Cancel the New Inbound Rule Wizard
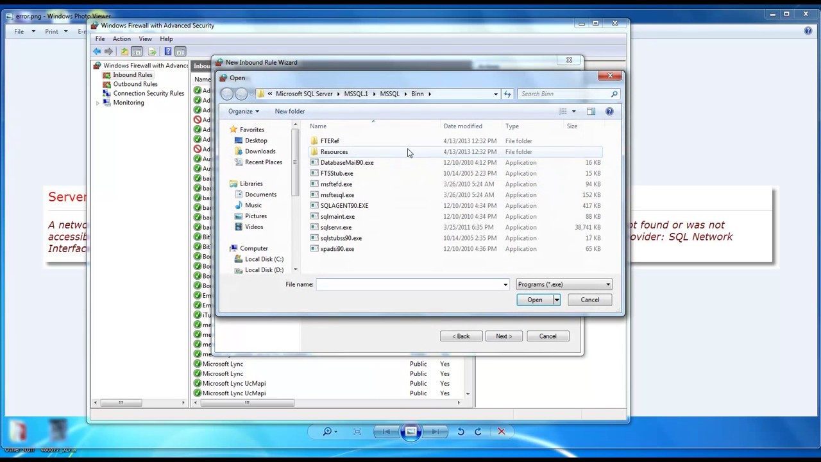Image resolution: width=821 pixels, height=462 pixels. [x=548, y=336]
